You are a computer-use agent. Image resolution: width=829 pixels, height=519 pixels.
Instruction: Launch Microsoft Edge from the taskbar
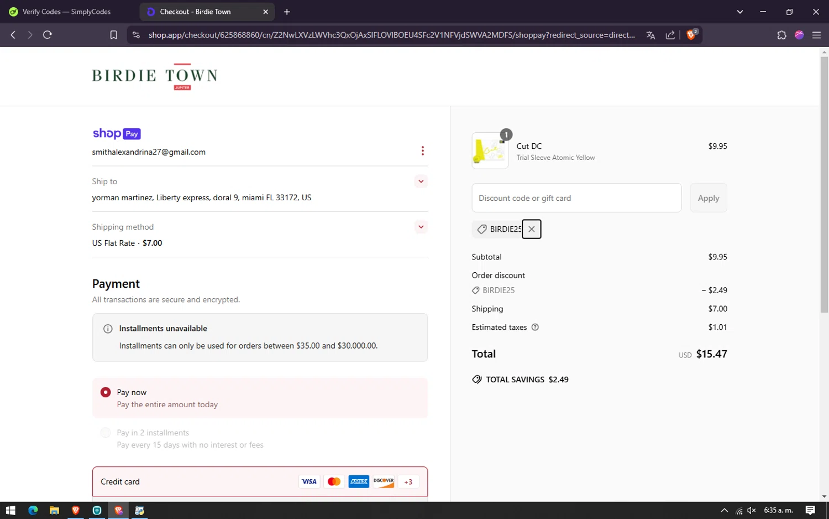(x=33, y=510)
